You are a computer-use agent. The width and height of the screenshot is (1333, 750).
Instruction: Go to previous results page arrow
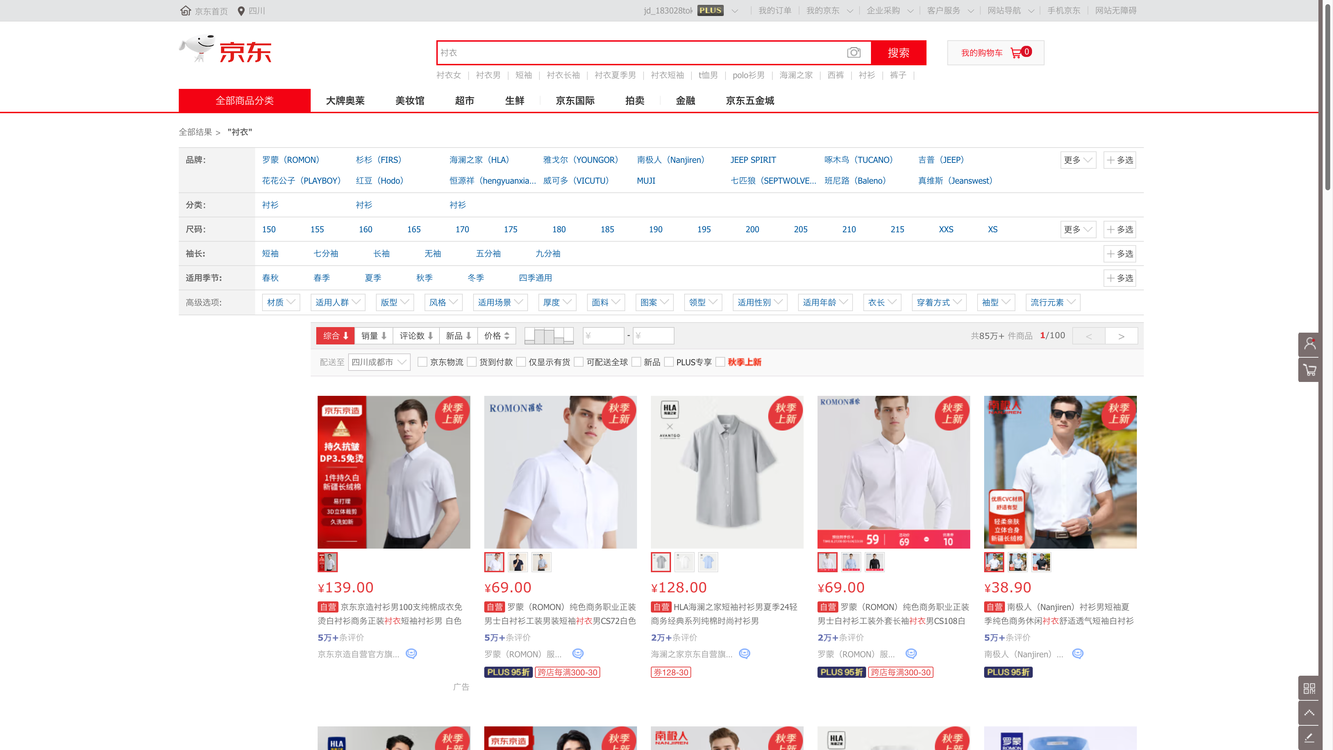pyautogui.click(x=1089, y=336)
